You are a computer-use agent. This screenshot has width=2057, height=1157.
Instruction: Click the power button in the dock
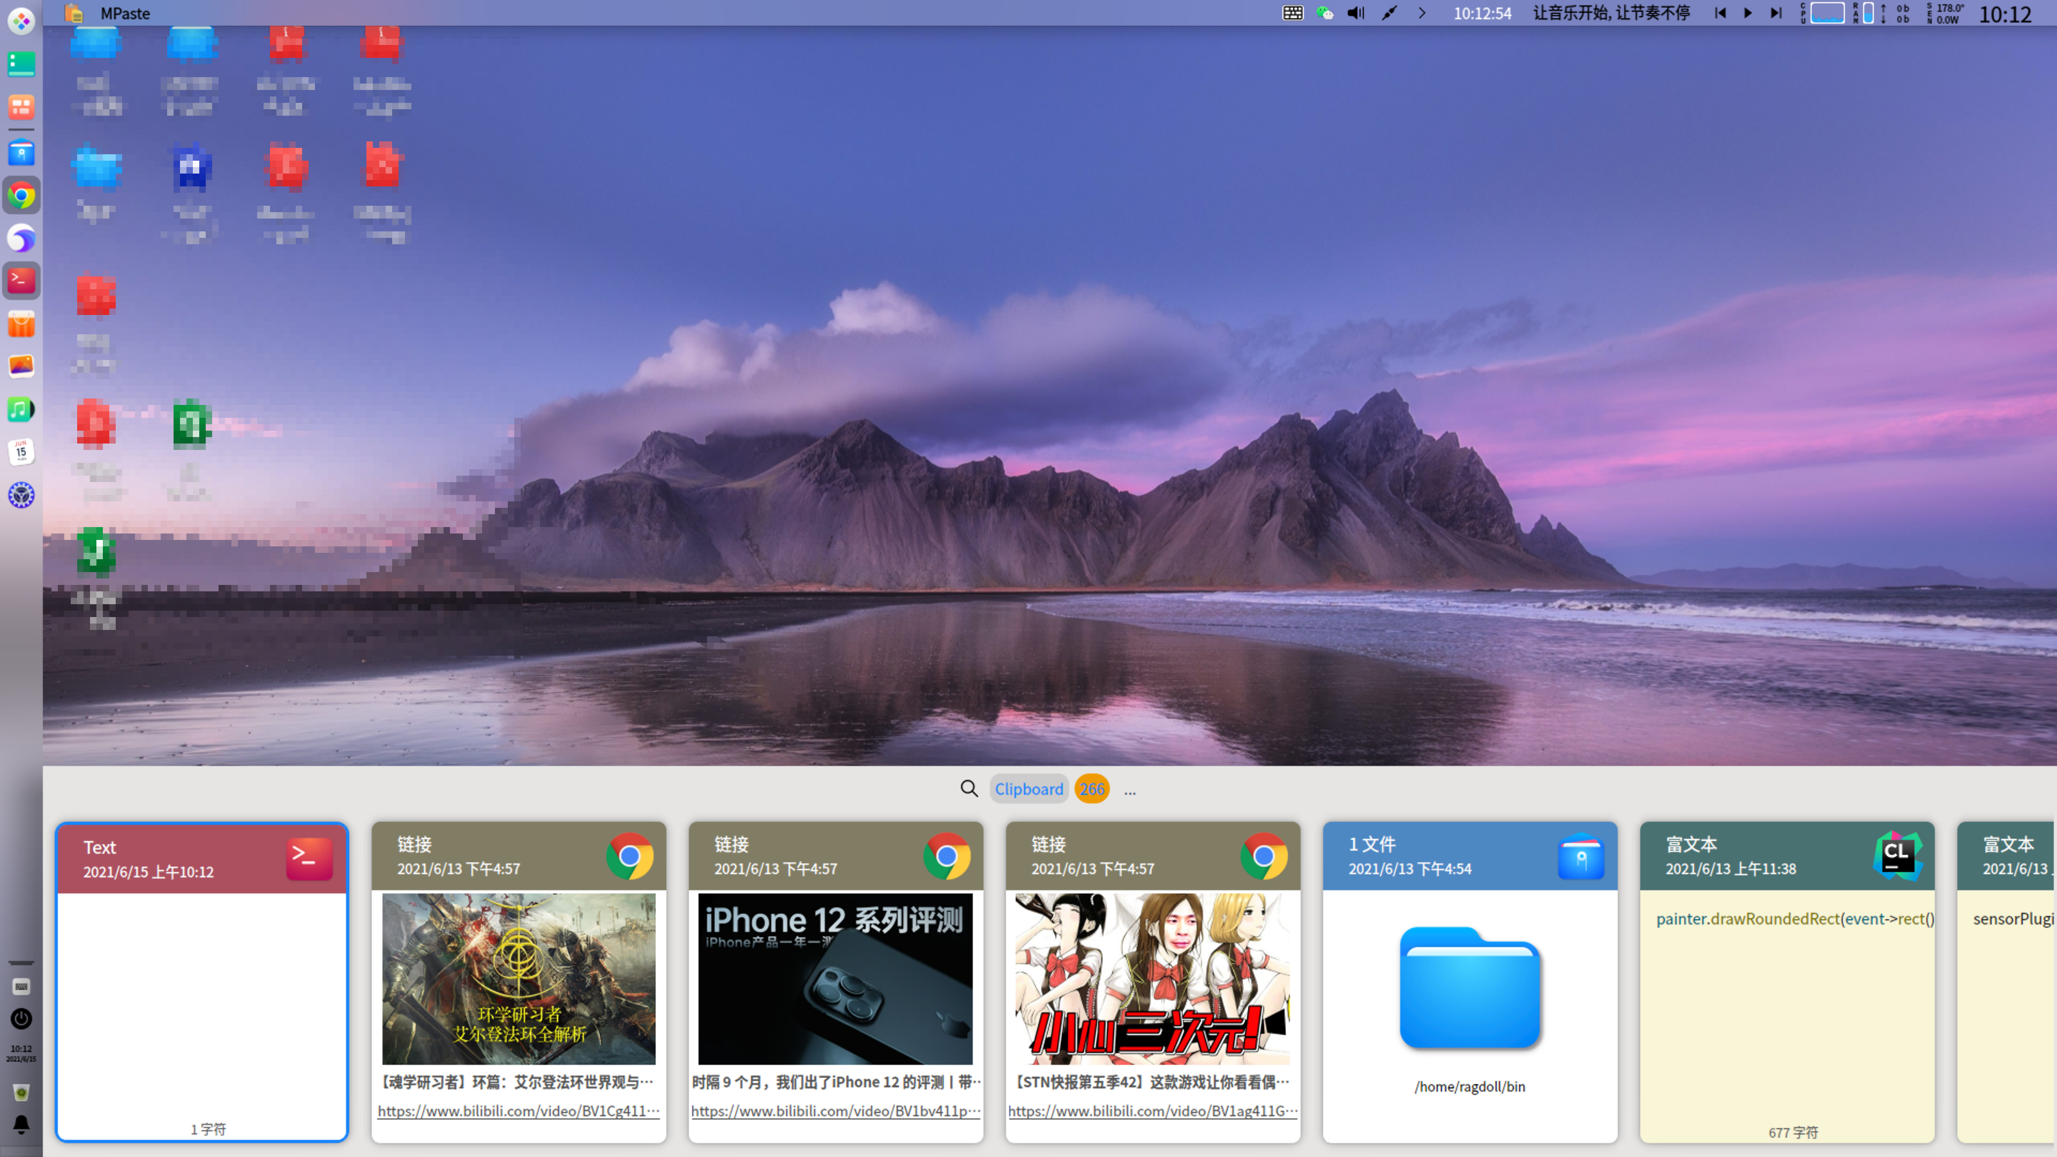tap(21, 1019)
